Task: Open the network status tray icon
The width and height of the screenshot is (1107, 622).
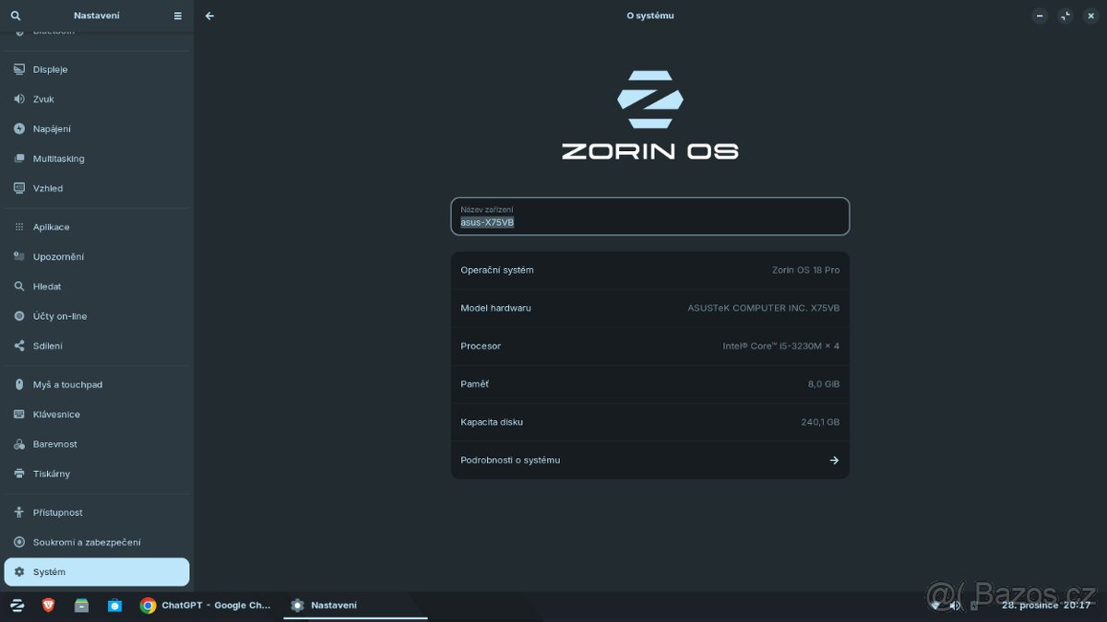Action: point(935,605)
